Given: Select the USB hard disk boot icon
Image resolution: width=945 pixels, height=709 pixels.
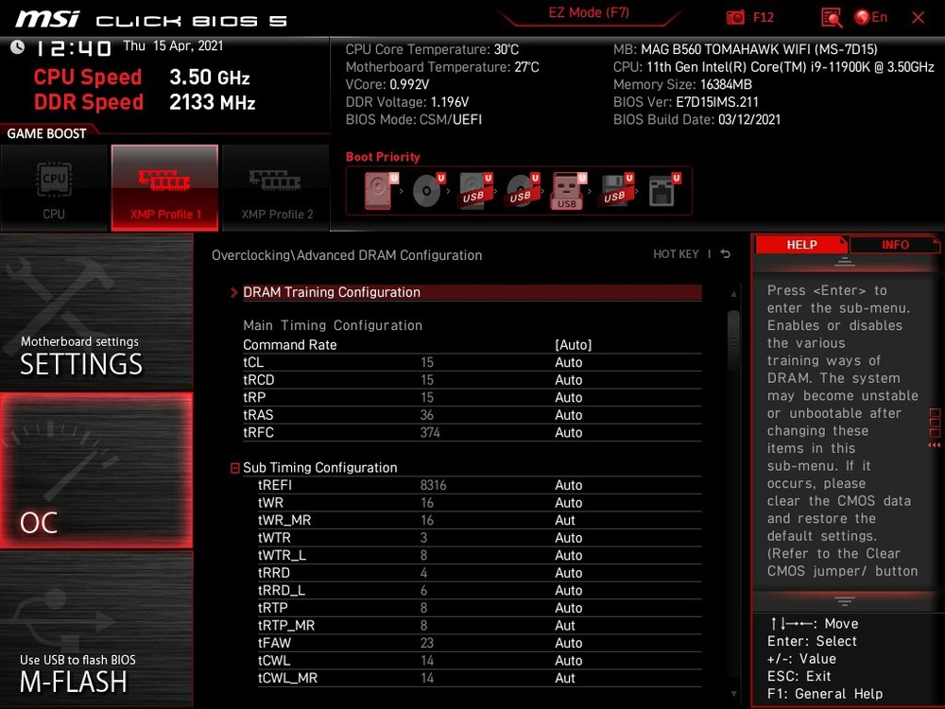Looking at the screenshot, I should tap(475, 191).
